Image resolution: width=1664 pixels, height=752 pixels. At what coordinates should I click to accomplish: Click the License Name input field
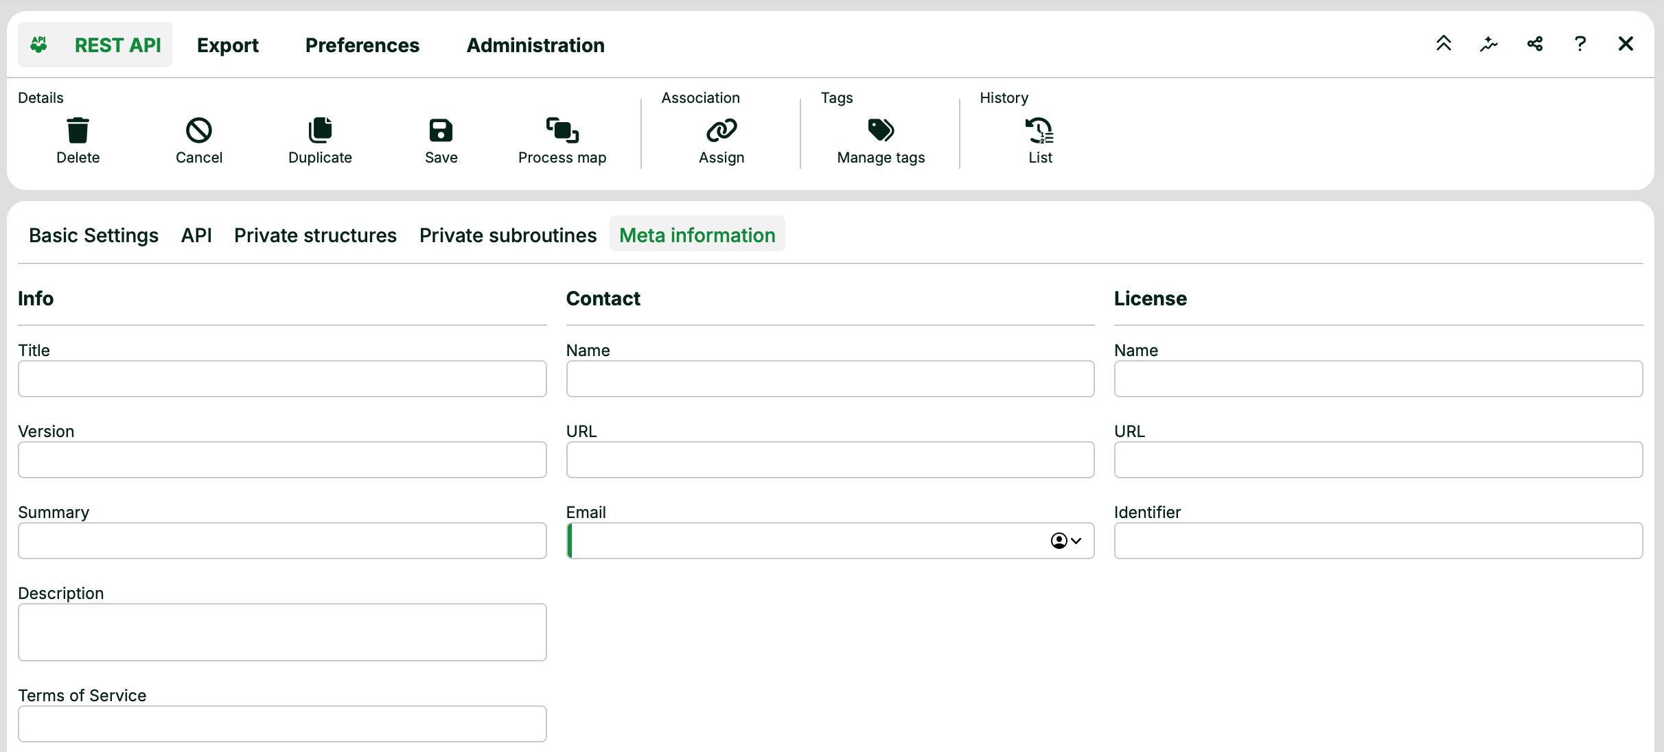tap(1378, 379)
